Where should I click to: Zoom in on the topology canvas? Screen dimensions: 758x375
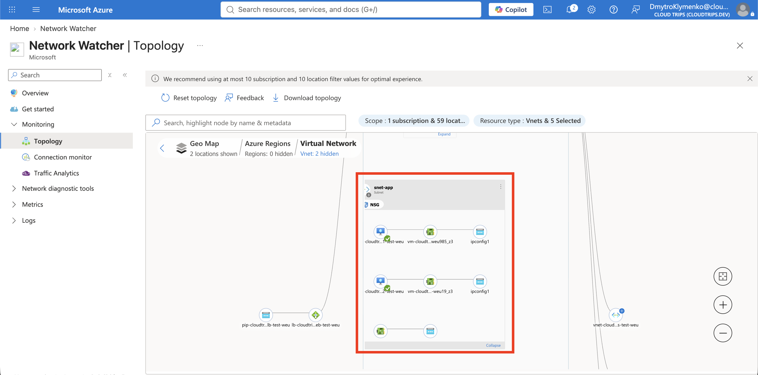tap(723, 305)
